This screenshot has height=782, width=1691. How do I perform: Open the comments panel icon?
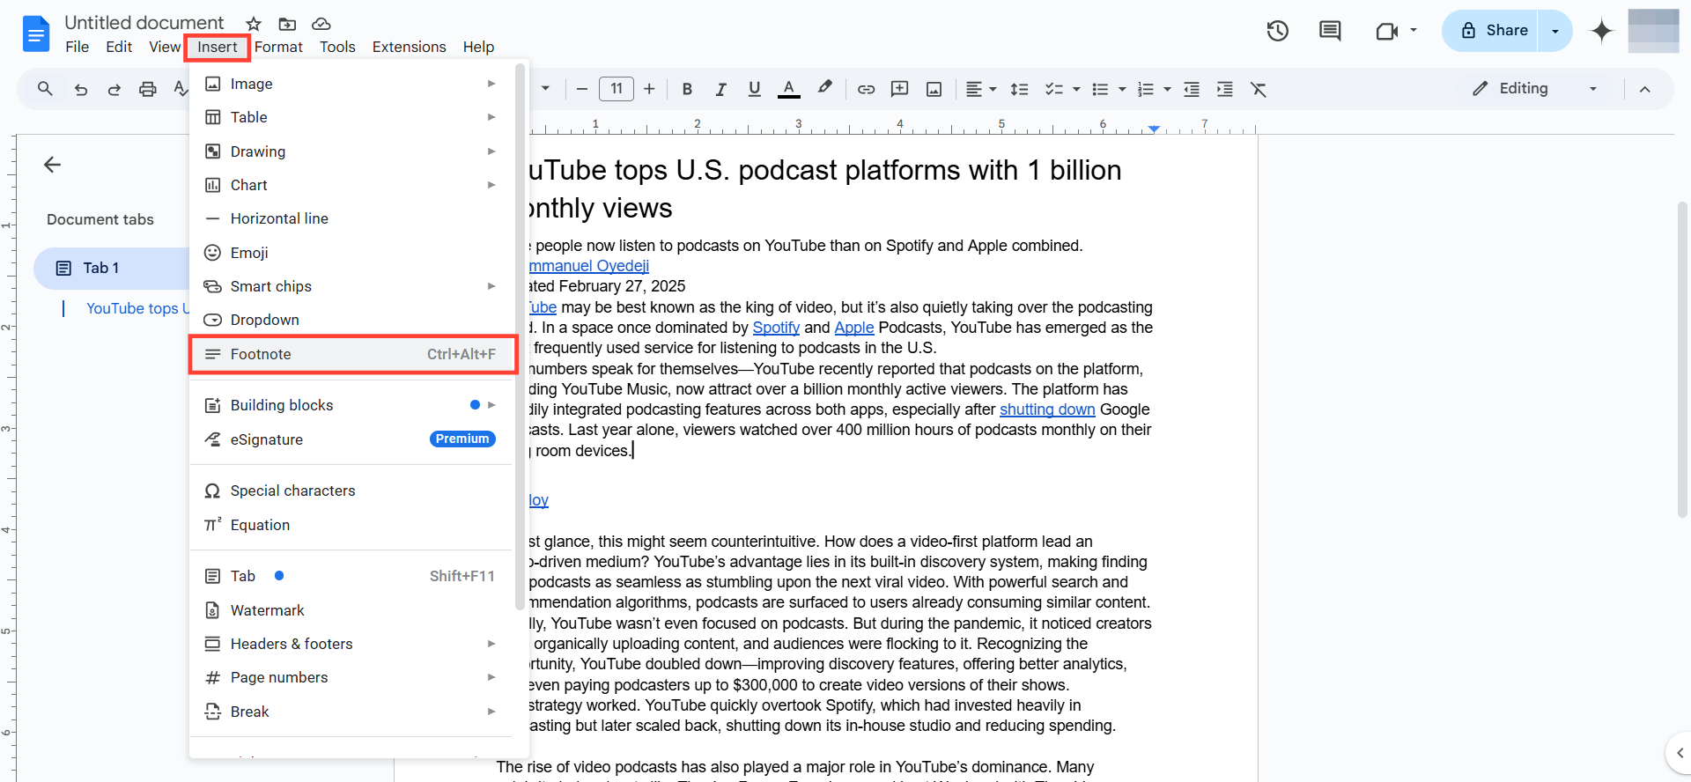1330,32
